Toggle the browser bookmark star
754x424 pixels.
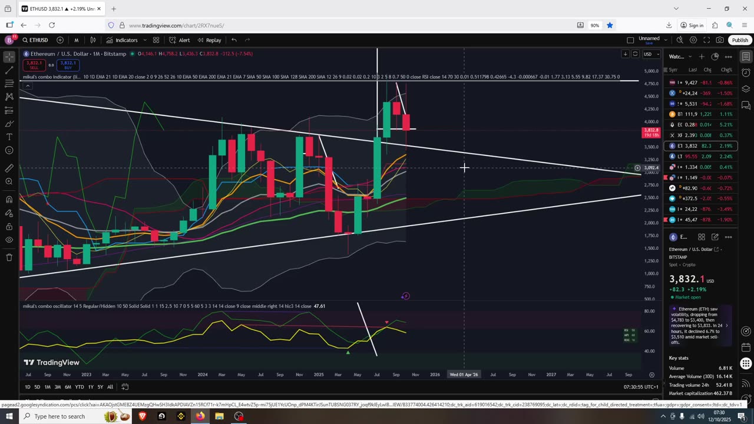[610, 25]
